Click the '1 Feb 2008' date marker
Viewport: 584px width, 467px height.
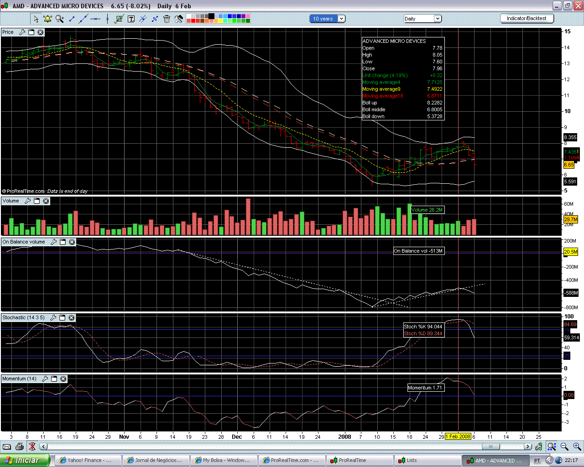point(458,436)
